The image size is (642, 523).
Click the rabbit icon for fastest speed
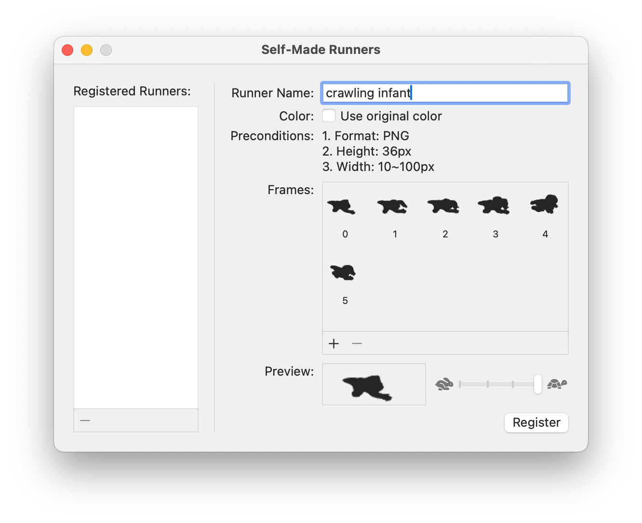tap(444, 384)
